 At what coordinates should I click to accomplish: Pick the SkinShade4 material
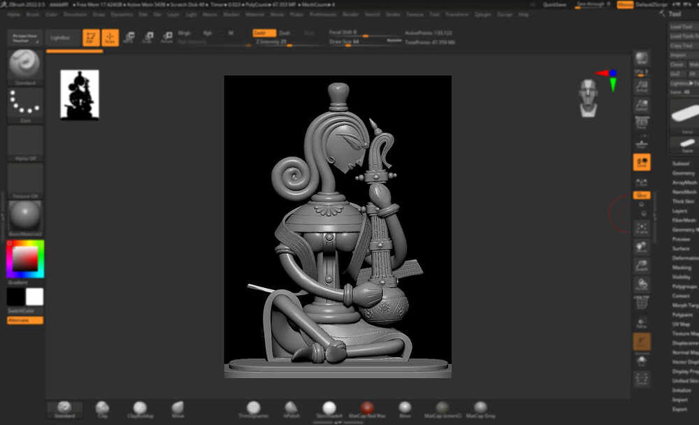pyautogui.click(x=329, y=410)
